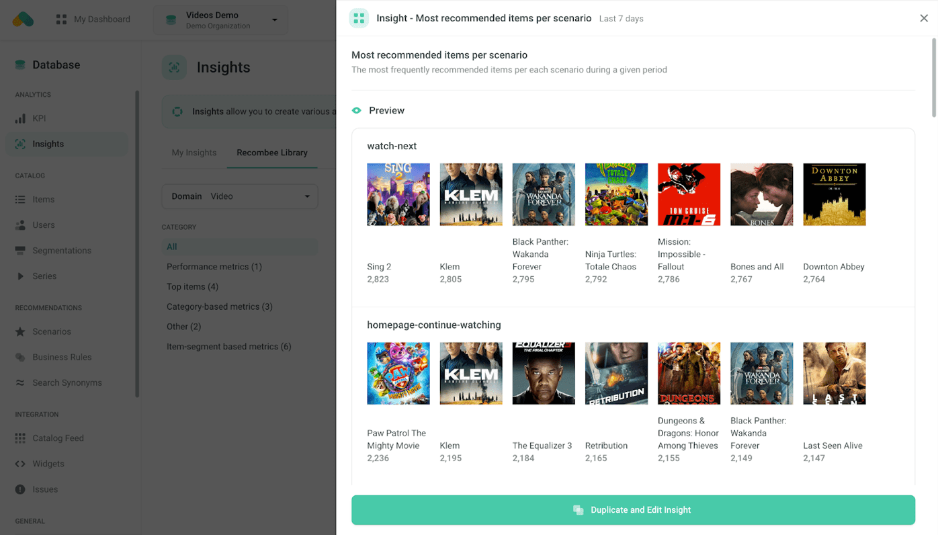The width and height of the screenshot is (938, 535).
Task: Click Paw Patrol The Mighty Movie poster
Action: pos(398,374)
